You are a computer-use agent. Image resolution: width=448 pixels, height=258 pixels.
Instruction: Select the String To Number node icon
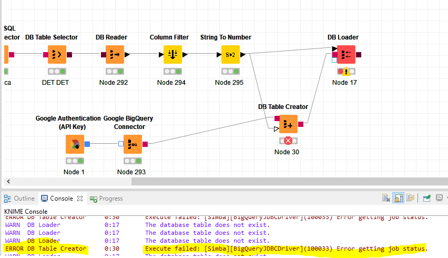(230, 55)
